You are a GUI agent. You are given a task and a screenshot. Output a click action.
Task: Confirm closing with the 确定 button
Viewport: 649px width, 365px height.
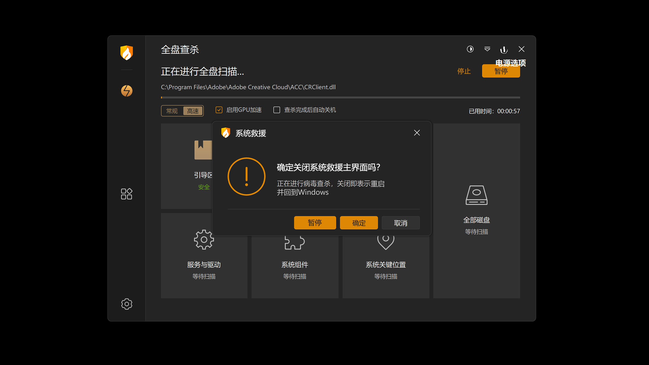click(359, 222)
